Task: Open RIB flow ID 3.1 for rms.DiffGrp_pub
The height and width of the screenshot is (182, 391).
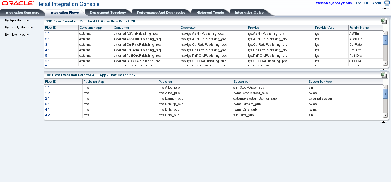Action: [47, 104]
